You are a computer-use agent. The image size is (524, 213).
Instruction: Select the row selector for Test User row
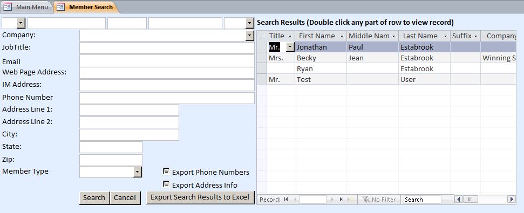click(262, 79)
